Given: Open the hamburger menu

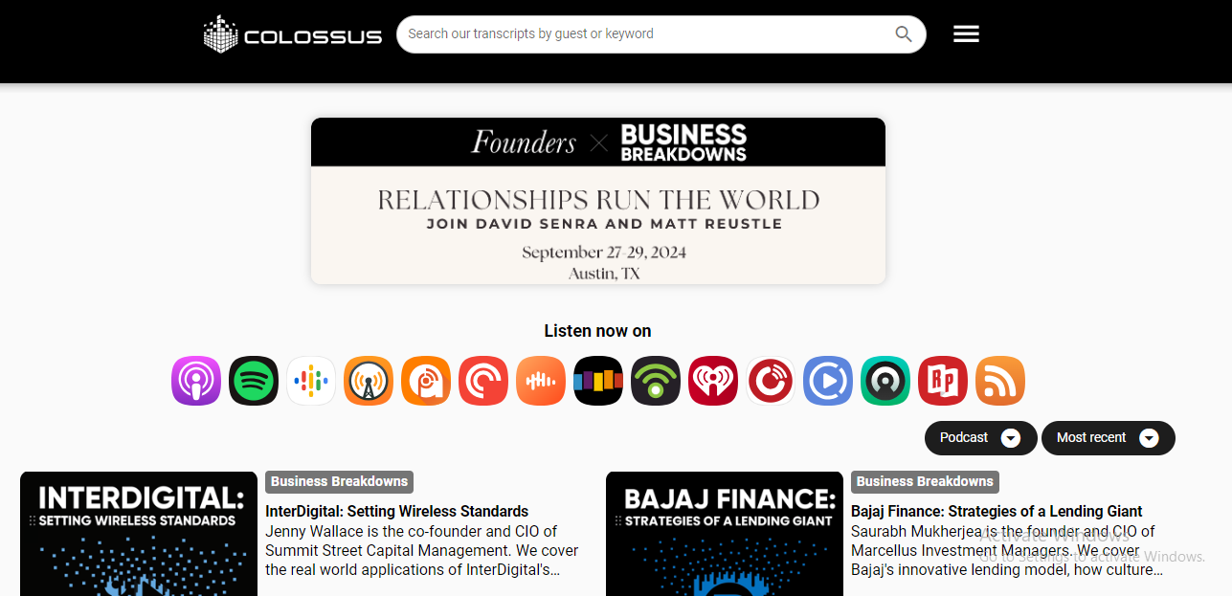Looking at the screenshot, I should (966, 34).
